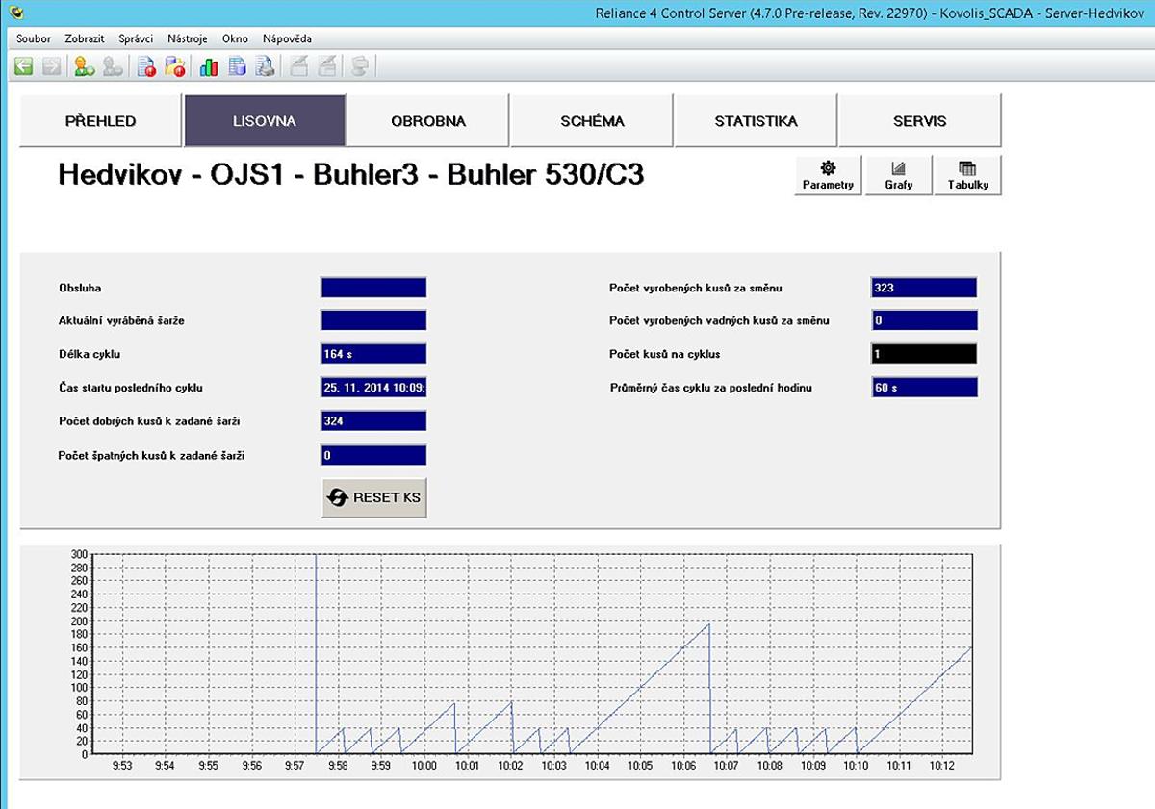Open the SERVIS tab
Screen dimensions: 1155x809
click(919, 121)
